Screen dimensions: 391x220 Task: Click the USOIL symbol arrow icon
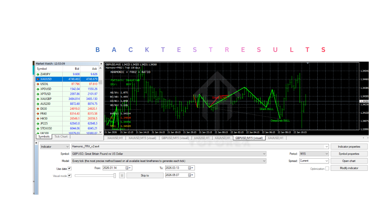38,84
